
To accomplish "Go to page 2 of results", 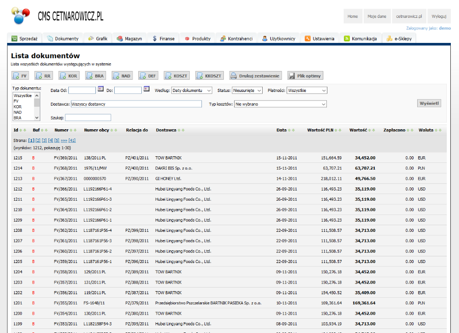I will [38, 140].
